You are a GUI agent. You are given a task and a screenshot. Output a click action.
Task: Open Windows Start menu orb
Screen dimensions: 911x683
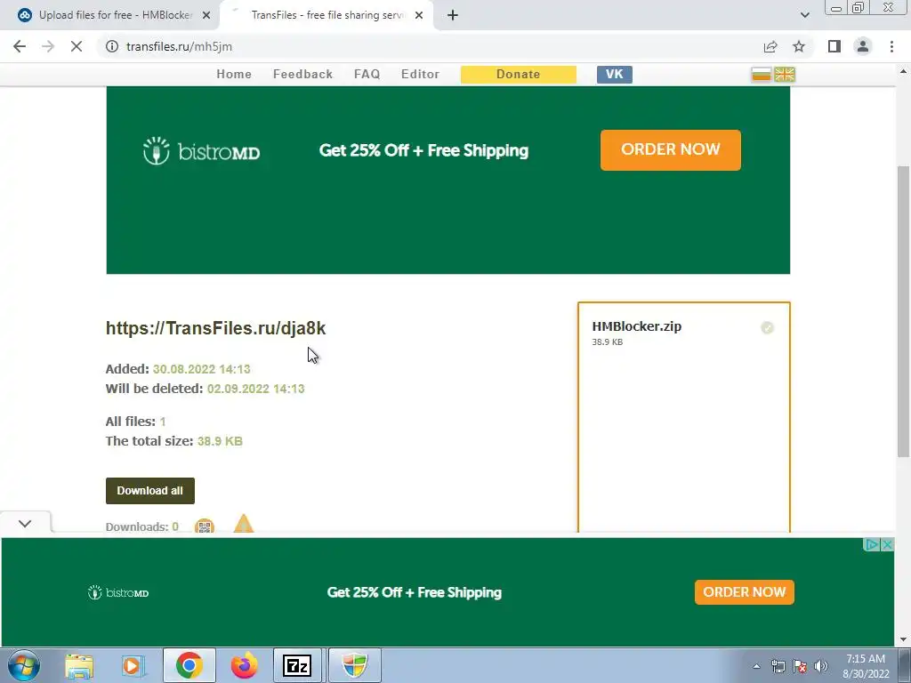(x=23, y=665)
